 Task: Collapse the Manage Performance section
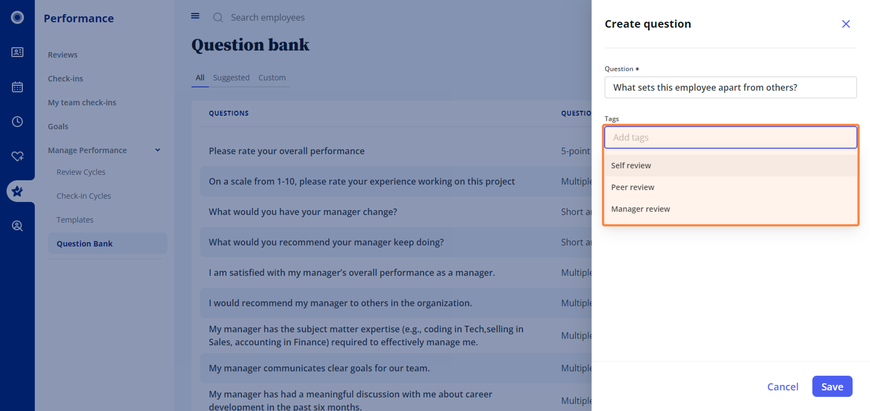(157, 150)
